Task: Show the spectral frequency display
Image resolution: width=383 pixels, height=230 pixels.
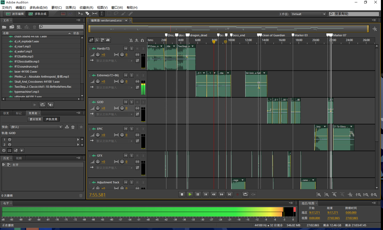Action: [63, 14]
